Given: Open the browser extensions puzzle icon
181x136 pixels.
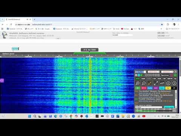Looking at the screenshot, I should pos(168,25).
